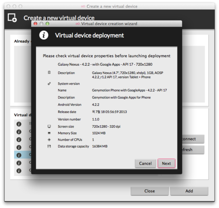Click the partially hidden Refresh button
This screenshot has height=208, width=219.
click(193, 150)
